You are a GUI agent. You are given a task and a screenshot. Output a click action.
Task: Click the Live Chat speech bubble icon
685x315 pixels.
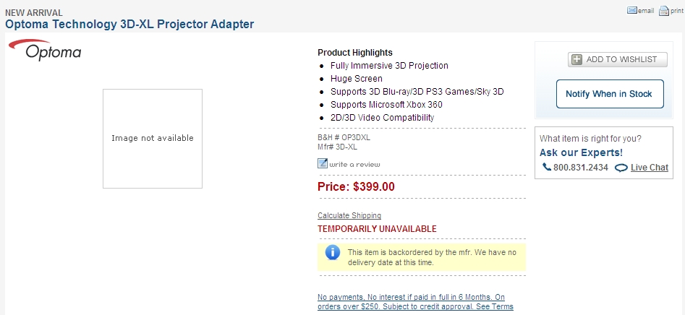[621, 168]
